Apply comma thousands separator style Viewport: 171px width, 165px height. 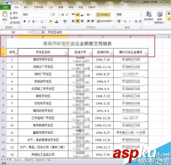(x=130, y=21)
